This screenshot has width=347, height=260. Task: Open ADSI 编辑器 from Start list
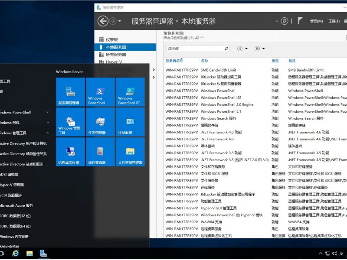point(9,175)
